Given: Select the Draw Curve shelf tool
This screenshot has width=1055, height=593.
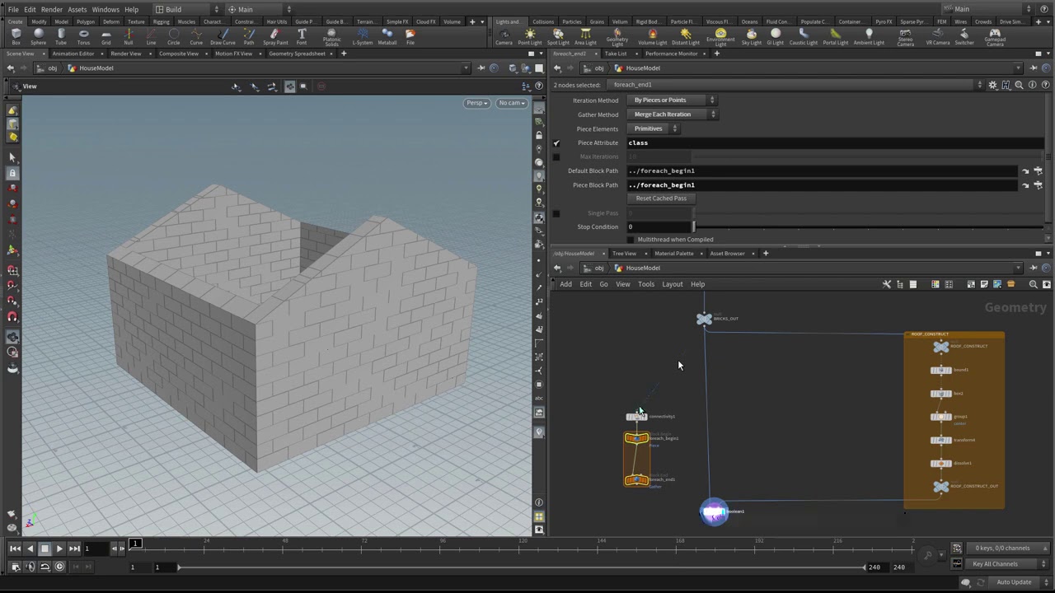Looking at the screenshot, I should [223, 37].
